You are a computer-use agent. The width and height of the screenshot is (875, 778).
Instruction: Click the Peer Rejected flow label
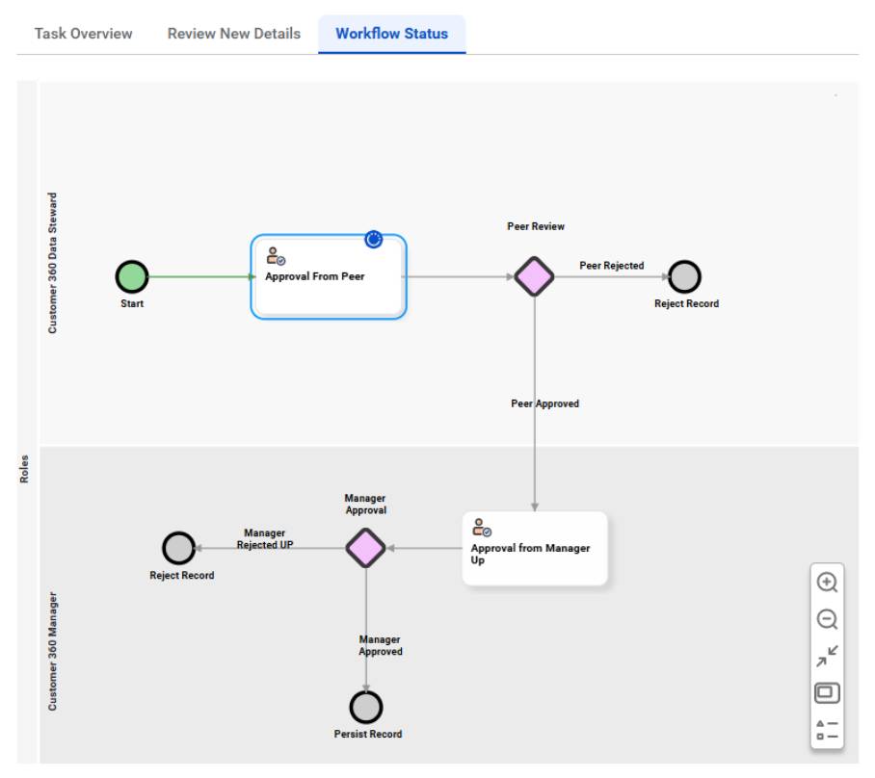point(612,266)
